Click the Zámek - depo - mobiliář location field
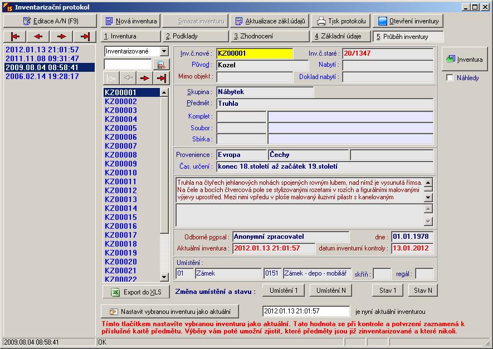The width and height of the screenshot is (493, 349). click(x=316, y=274)
